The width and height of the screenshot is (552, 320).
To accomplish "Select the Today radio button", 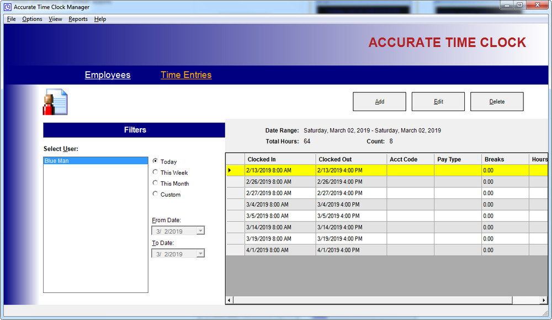I will coord(155,161).
